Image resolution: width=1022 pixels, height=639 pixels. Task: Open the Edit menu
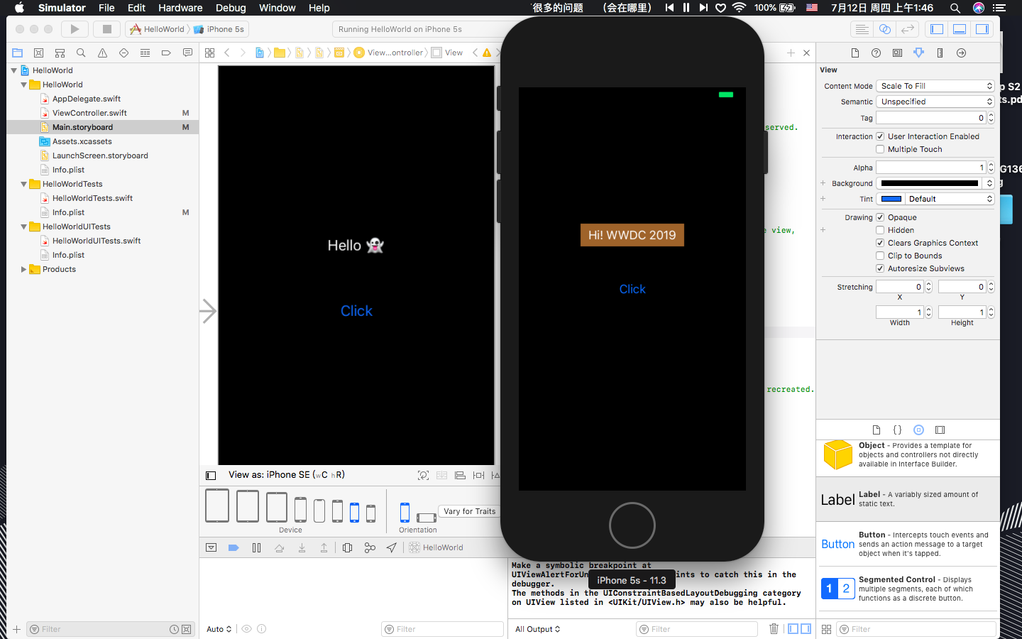136,8
